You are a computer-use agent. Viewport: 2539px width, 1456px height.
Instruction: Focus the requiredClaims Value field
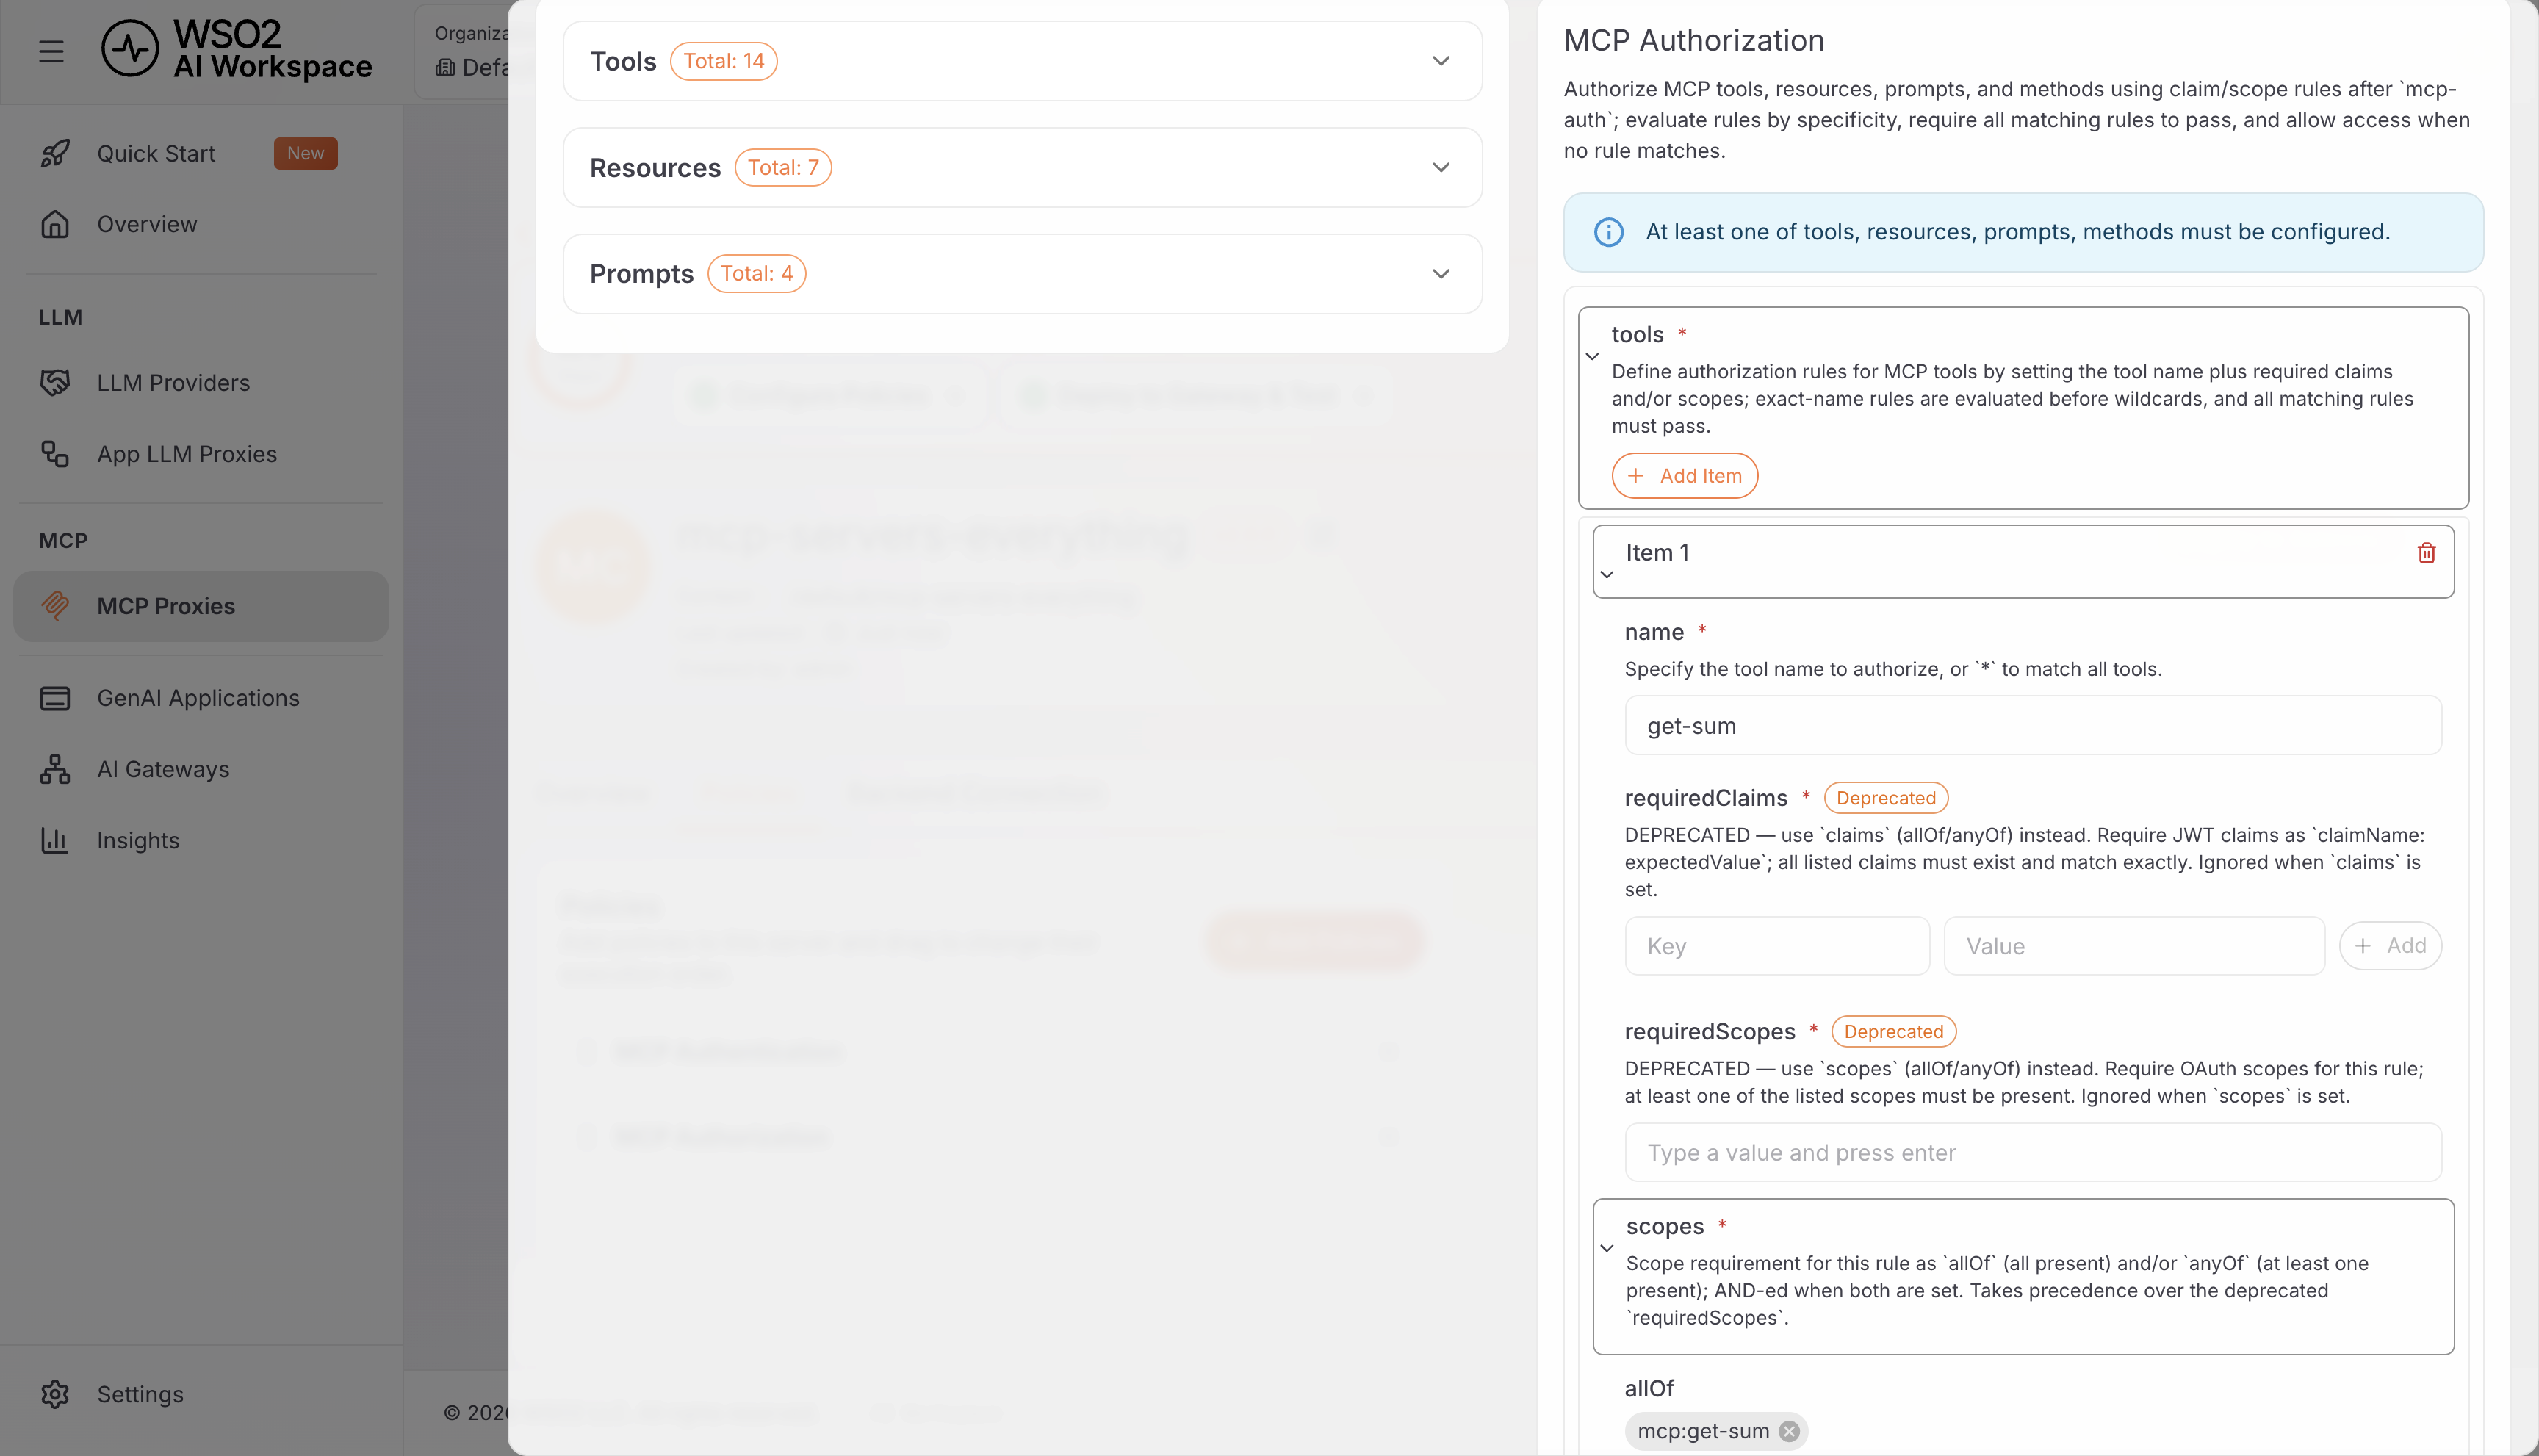2134,946
